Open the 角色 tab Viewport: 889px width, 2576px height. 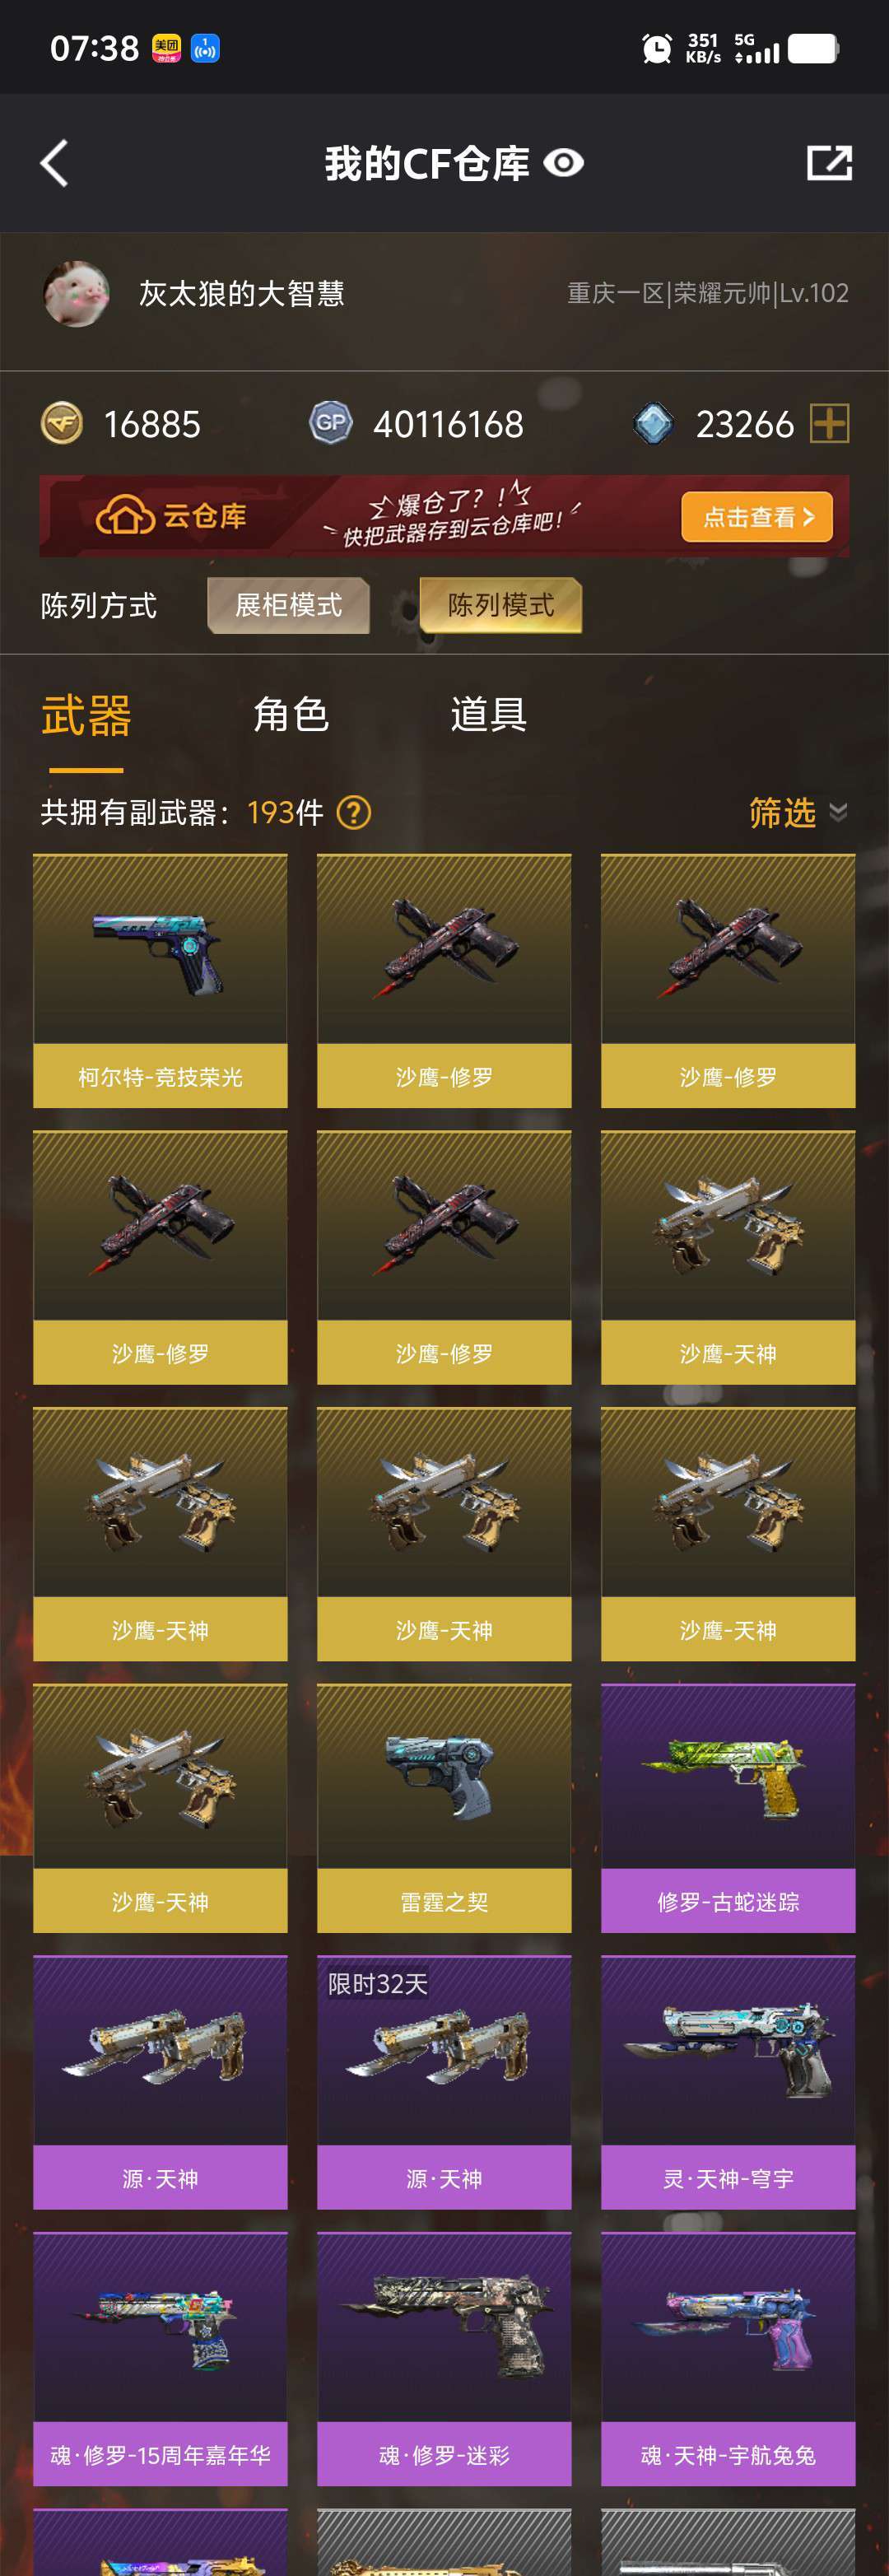(291, 715)
